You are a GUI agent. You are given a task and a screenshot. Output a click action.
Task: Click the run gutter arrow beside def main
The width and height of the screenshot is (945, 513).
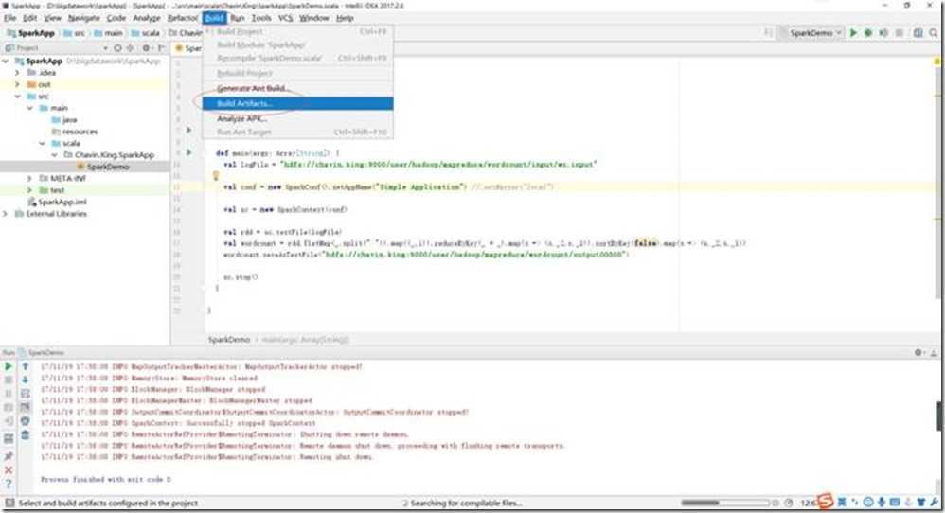pyautogui.click(x=188, y=153)
